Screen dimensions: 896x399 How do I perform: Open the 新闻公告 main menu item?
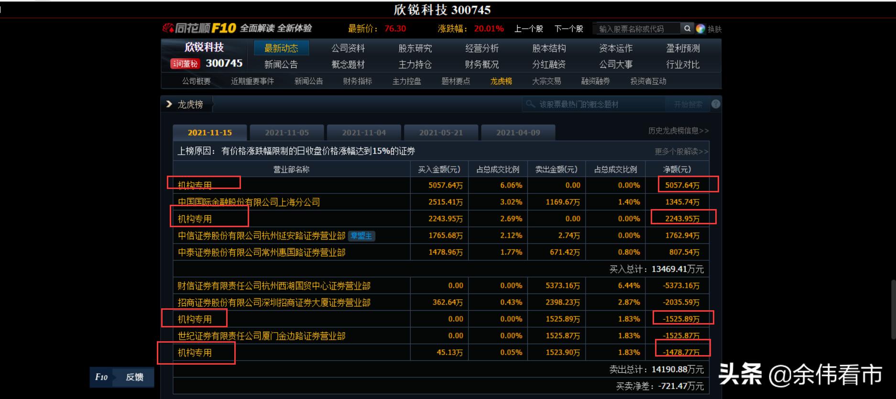(x=281, y=64)
